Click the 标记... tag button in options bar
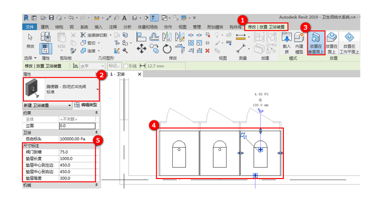377x203 pixels. click(x=114, y=66)
